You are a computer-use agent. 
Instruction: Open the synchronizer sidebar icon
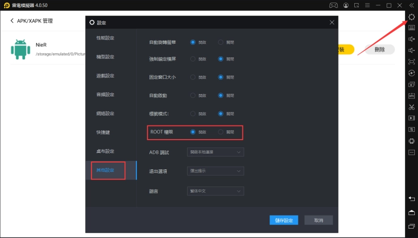(412, 129)
